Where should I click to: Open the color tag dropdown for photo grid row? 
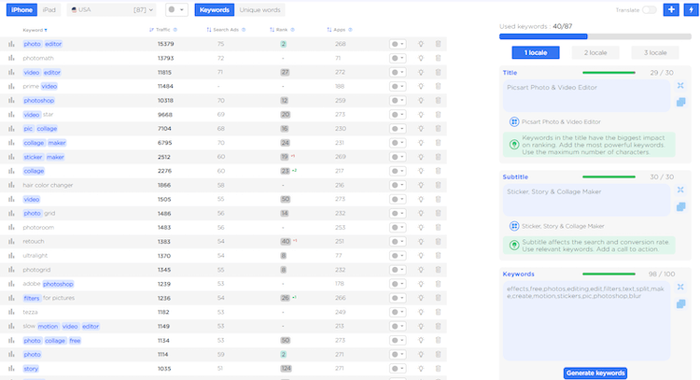pyautogui.click(x=398, y=214)
